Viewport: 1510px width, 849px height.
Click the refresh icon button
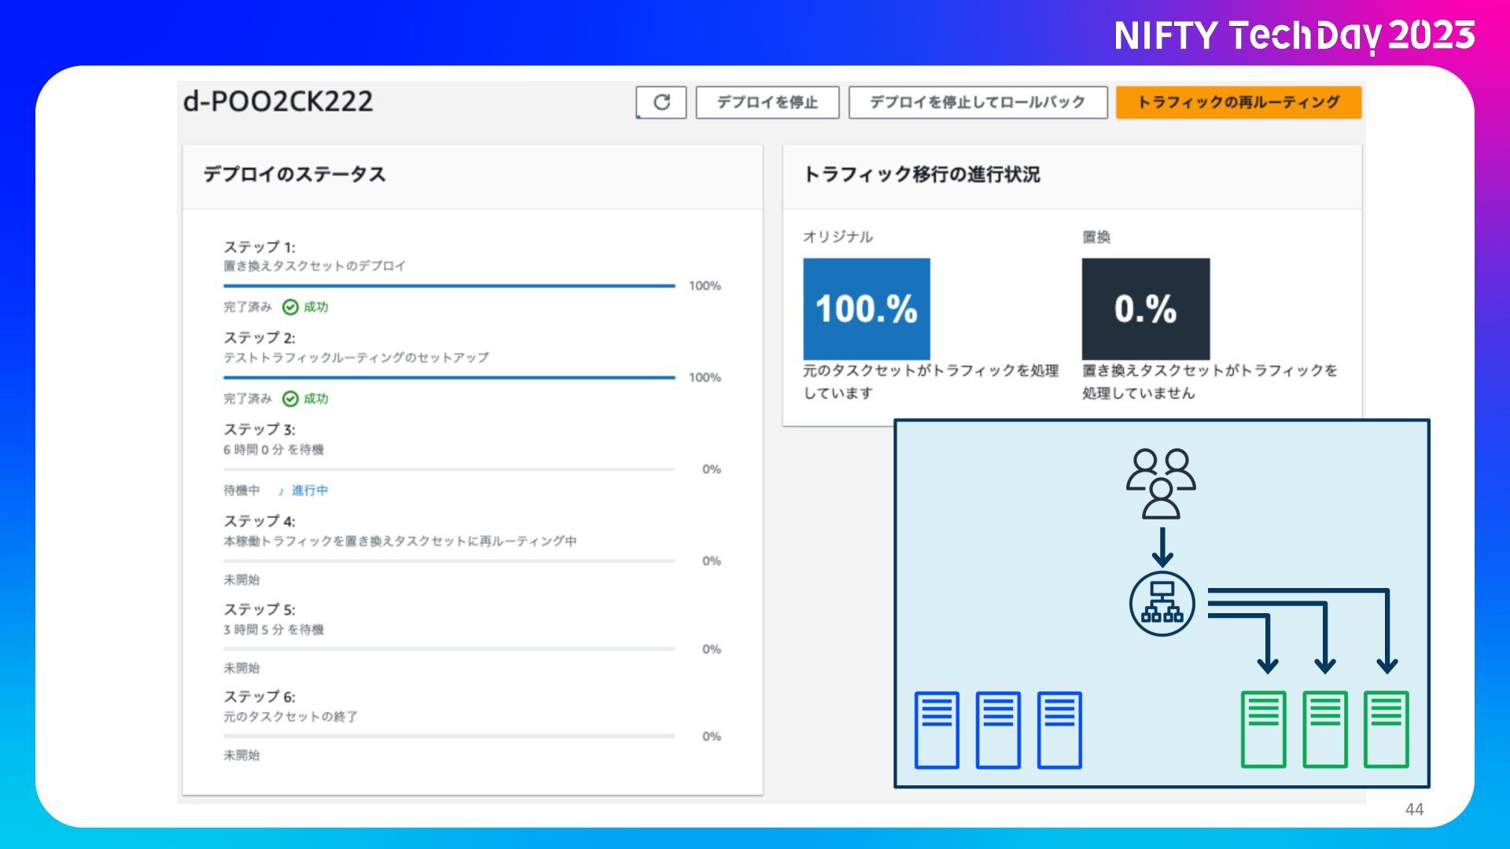tap(661, 102)
